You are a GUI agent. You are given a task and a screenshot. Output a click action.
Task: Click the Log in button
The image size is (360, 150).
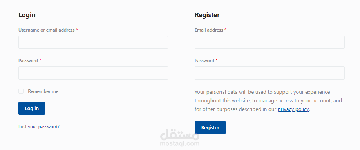[x=32, y=108]
